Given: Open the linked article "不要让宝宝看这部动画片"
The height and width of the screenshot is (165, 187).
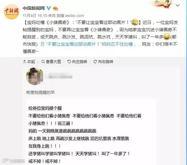Looking at the screenshot, I should tap(88, 44).
